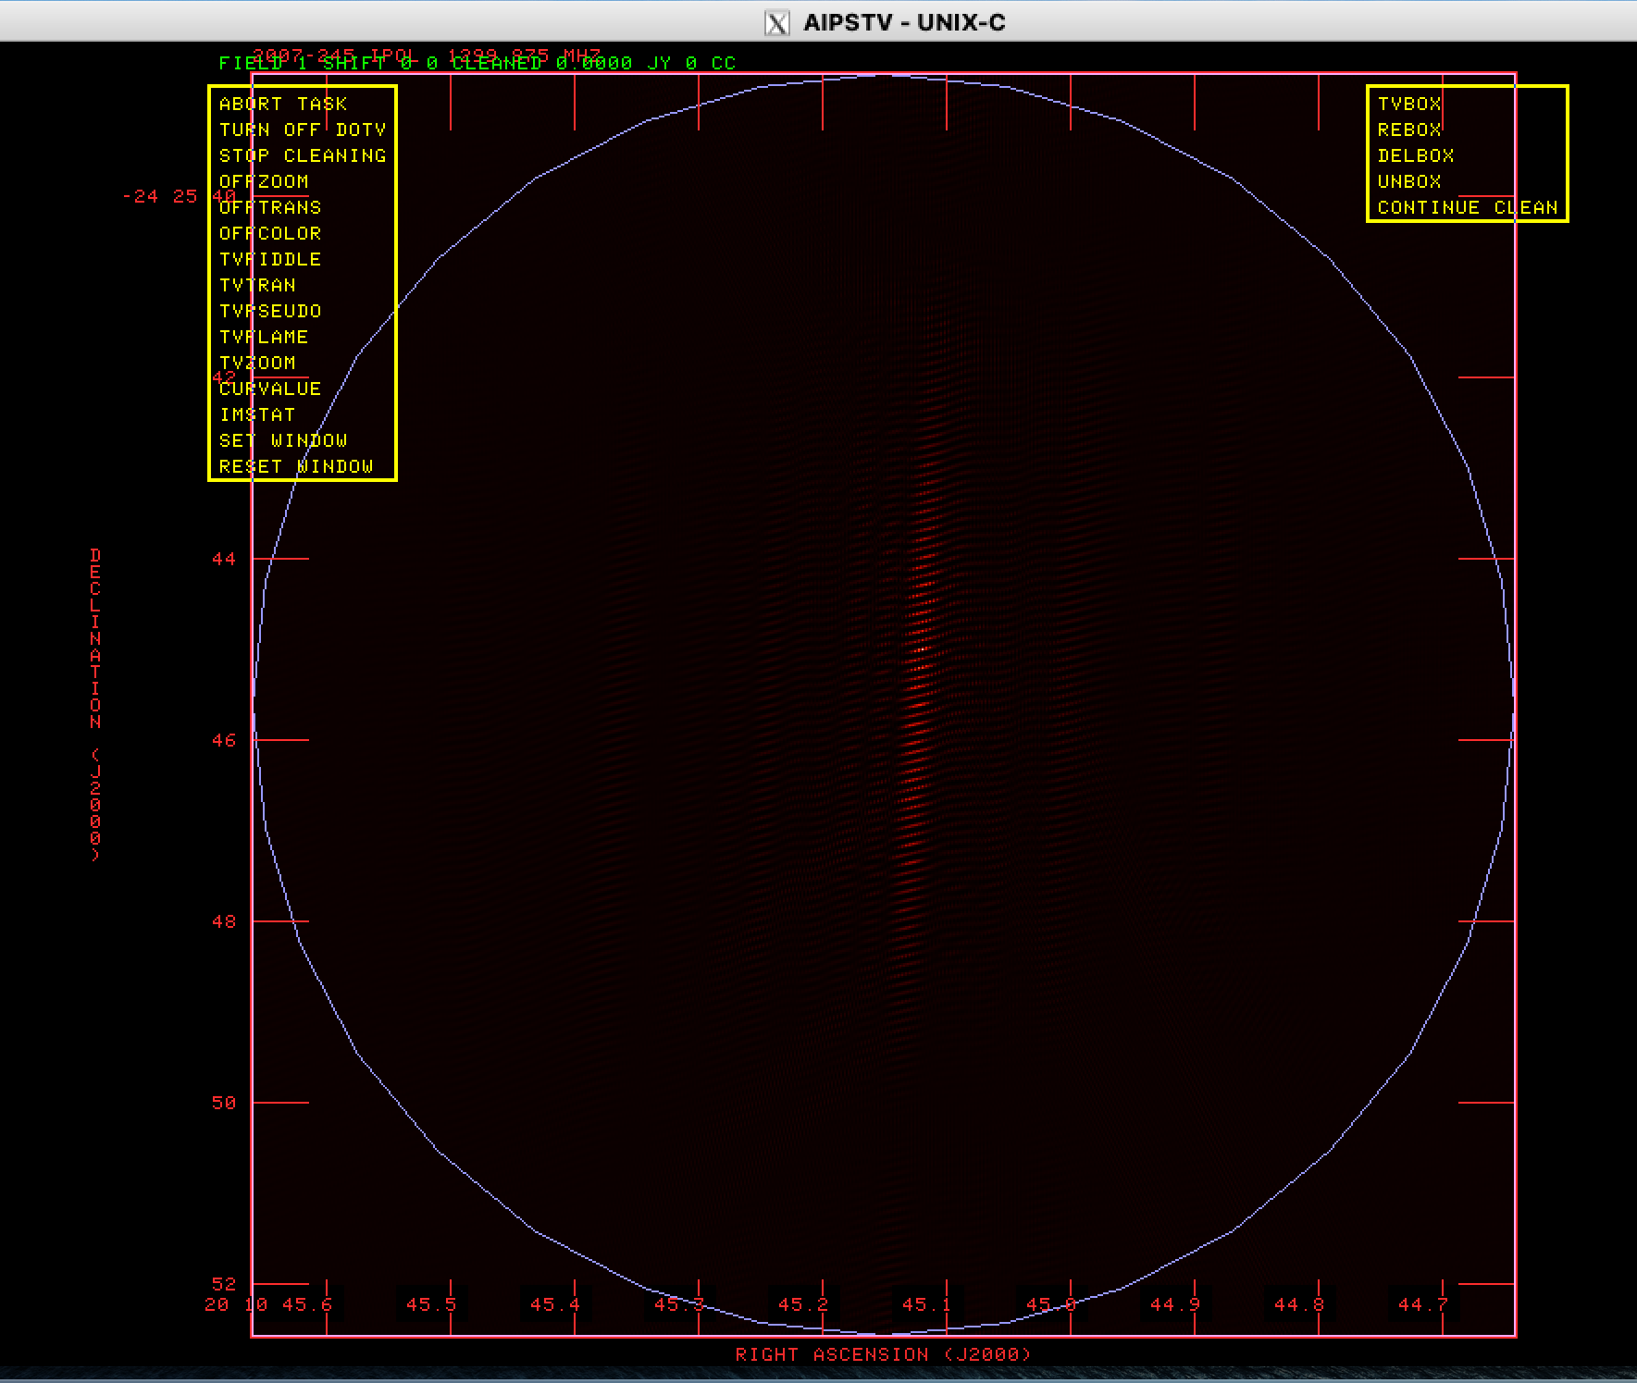Select the UNBOX menu entry

pos(1409,182)
